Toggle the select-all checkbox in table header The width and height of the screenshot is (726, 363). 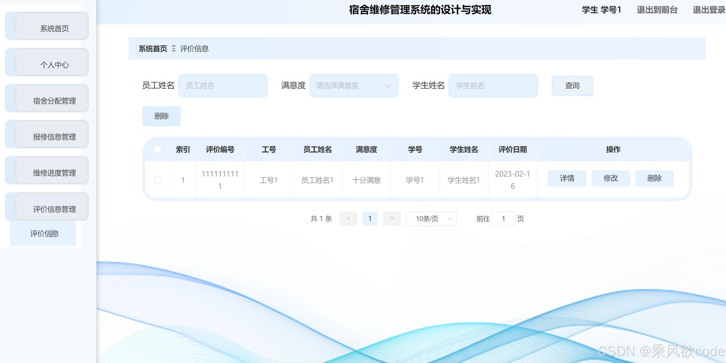click(x=158, y=149)
